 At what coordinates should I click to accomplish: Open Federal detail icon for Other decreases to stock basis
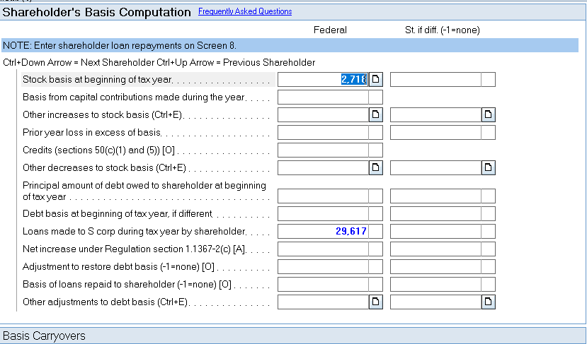(x=376, y=167)
